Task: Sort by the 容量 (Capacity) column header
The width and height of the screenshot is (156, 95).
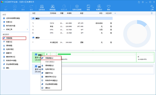Action: tap(62, 13)
